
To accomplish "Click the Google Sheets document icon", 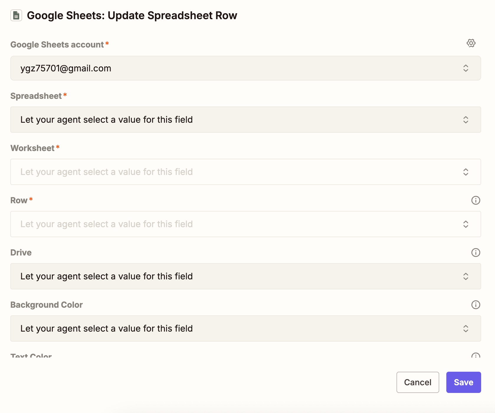I will pyautogui.click(x=16, y=15).
